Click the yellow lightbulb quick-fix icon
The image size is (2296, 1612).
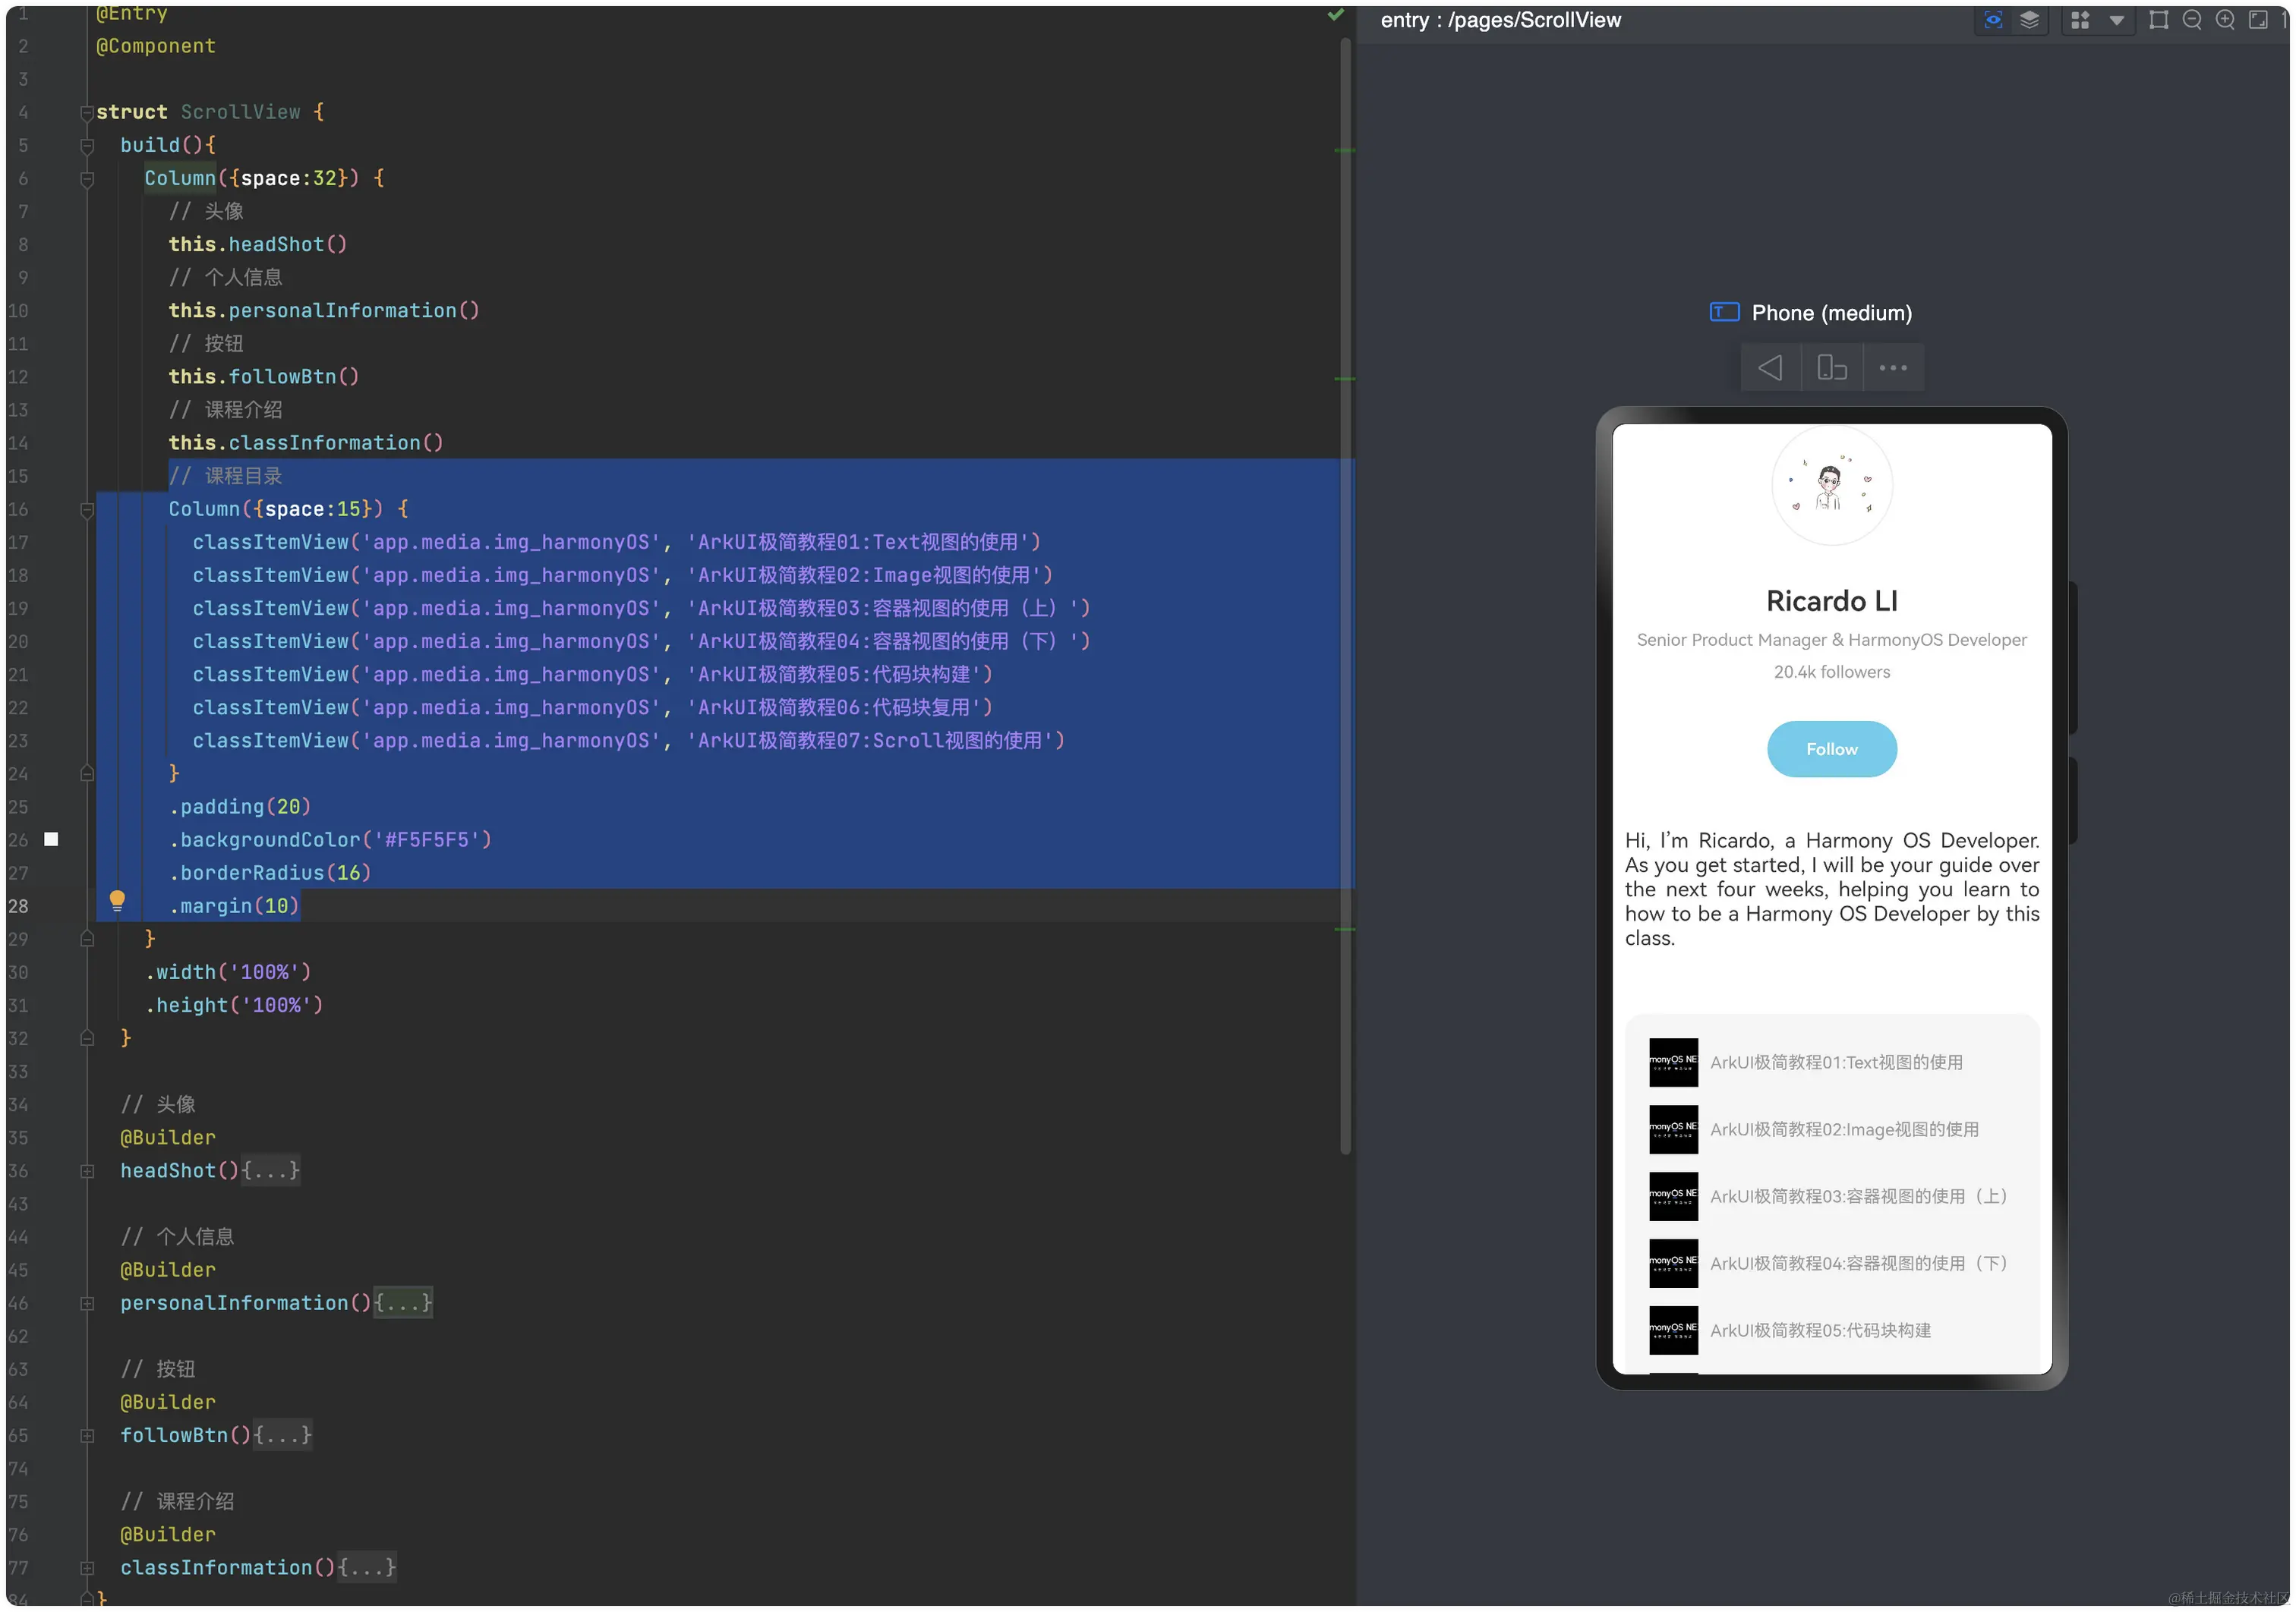[x=117, y=900]
